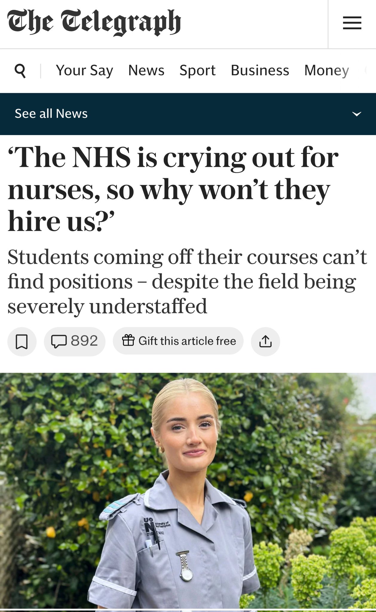Tap the NHS nurses article headline
This screenshot has height=612, width=376.
tap(173, 189)
